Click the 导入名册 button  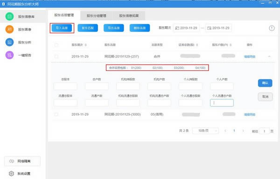tap(62, 28)
